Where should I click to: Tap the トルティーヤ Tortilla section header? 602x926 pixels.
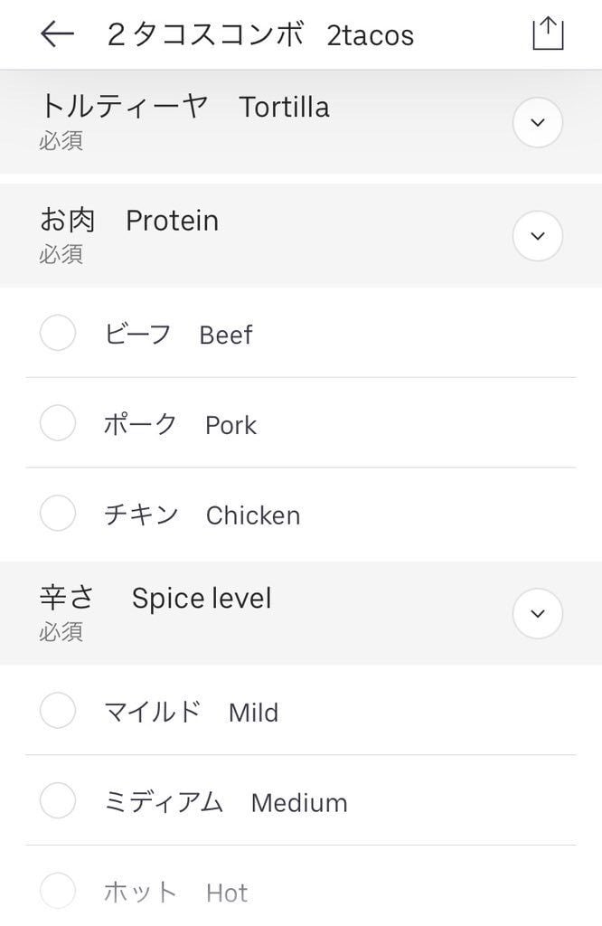(184, 108)
